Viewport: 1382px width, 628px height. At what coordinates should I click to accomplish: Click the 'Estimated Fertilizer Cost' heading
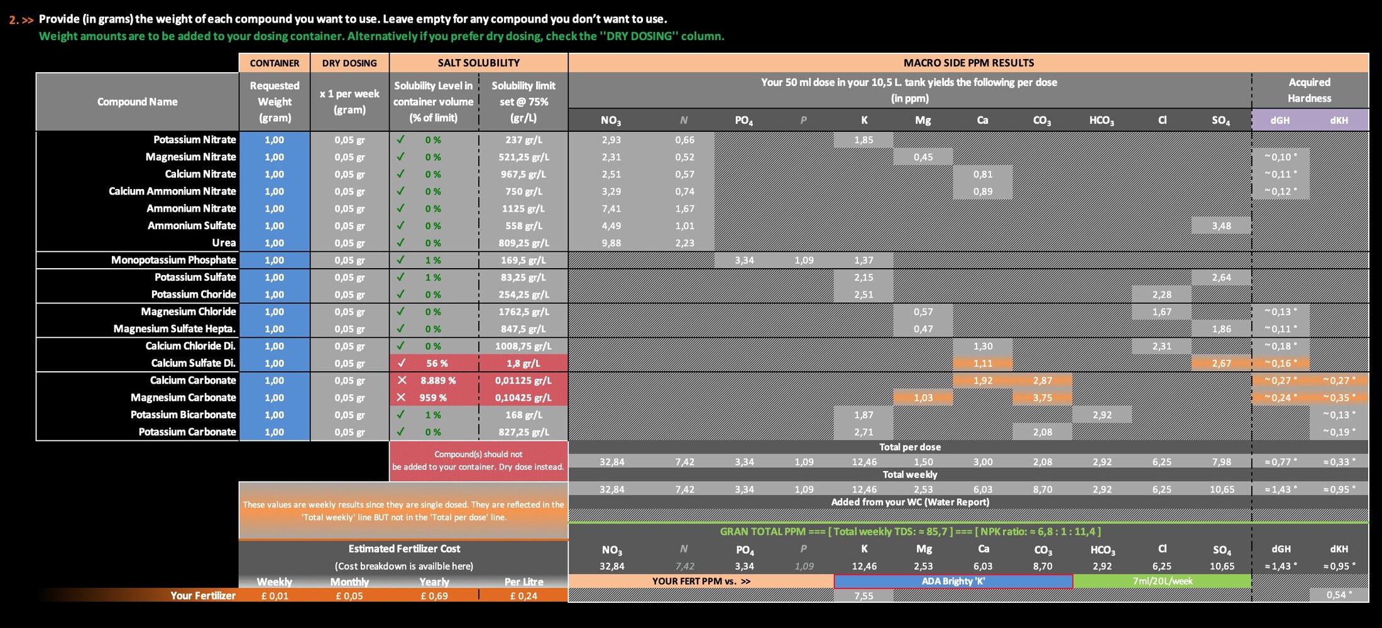coord(404,549)
